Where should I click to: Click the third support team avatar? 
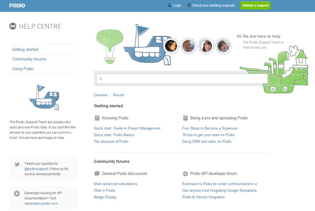tap(206, 46)
